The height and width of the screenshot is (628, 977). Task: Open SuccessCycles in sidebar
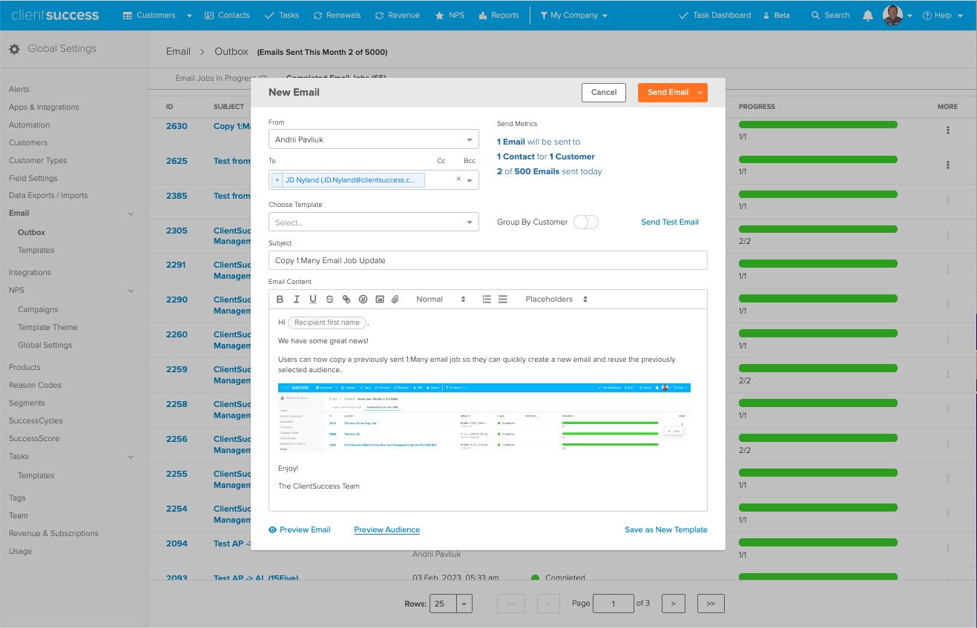pos(36,420)
